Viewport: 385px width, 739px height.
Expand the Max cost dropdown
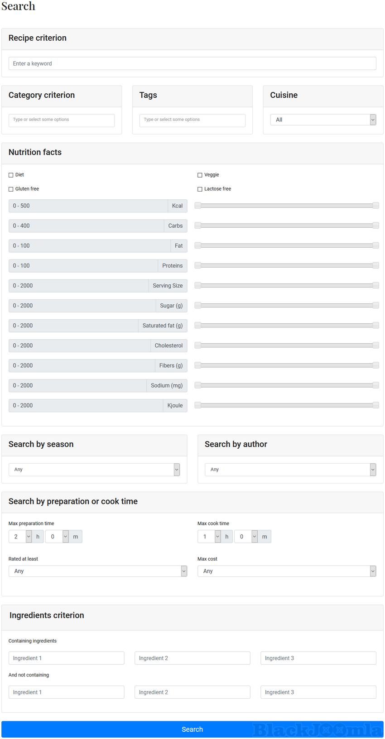click(x=287, y=571)
